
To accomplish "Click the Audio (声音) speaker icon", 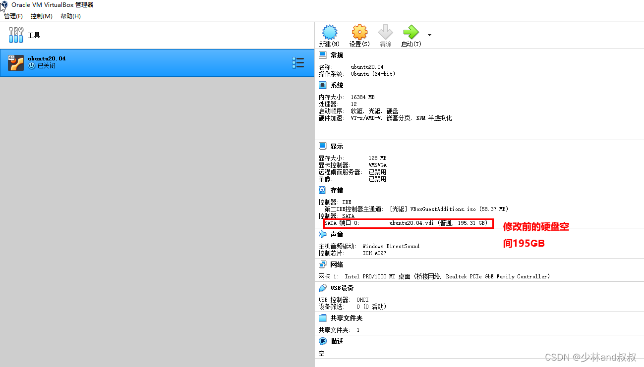I will [323, 234].
